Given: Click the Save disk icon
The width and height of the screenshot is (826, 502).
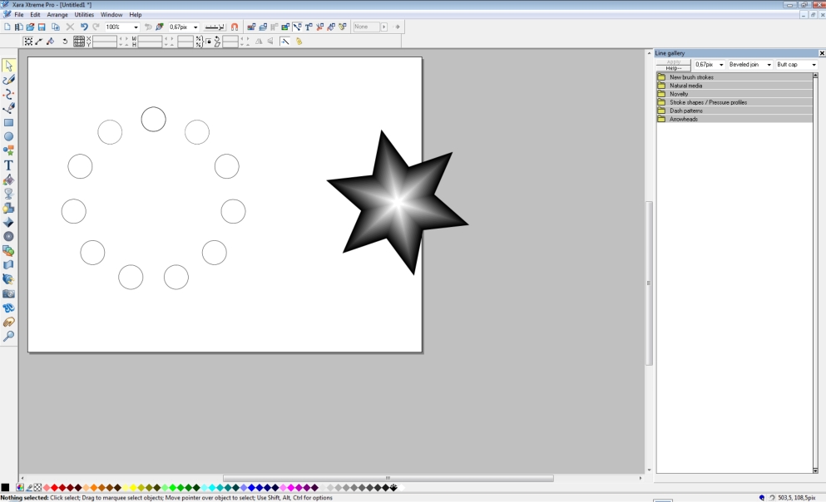Looking at the screenshot, I should [x=42, y=27].
